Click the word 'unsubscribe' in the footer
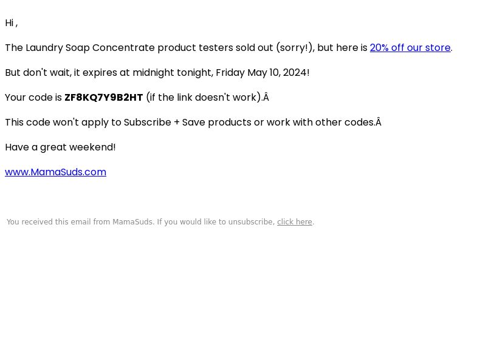The height and width of the screenshot is (364, 486). coord(250,222)
